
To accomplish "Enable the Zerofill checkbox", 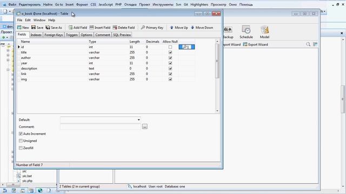I will point(21,148).
